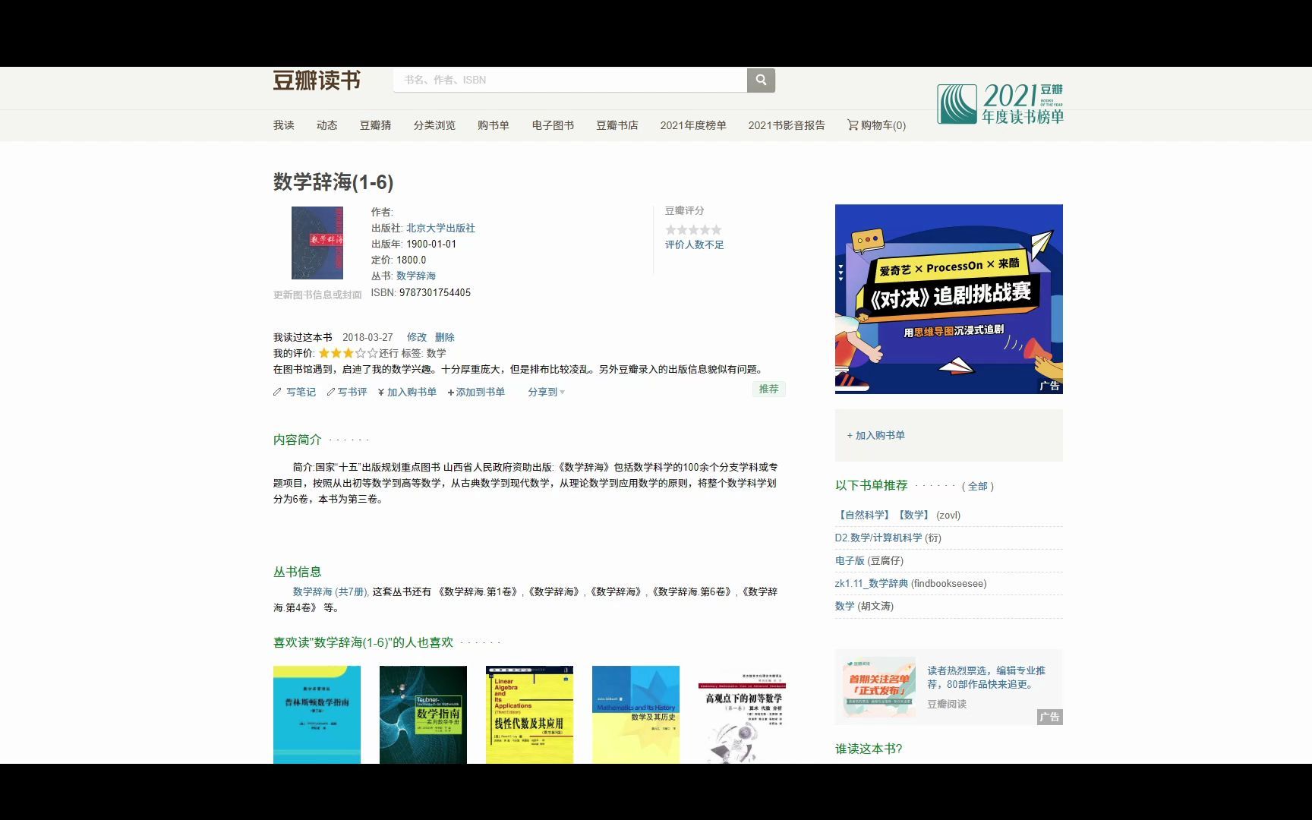The image size is (1312, 820).
Task: Open the Teubner 数学指南 book cover
Action: click(x=423, y=714)
